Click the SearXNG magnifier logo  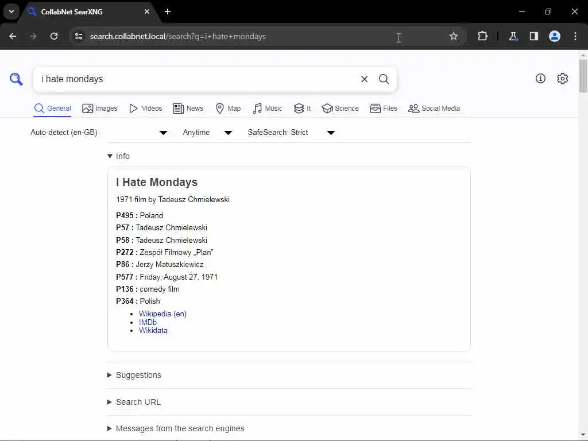tap(16, 79)
